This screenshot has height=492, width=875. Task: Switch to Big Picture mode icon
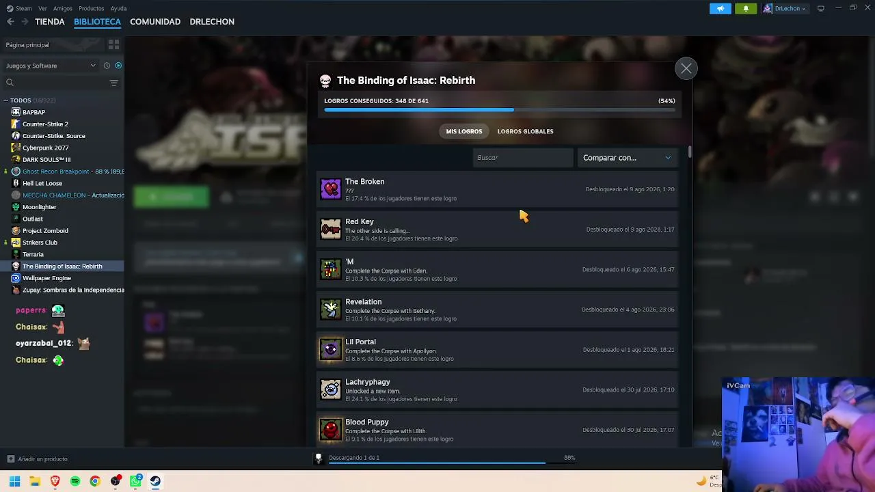click(x=821, y=8)
